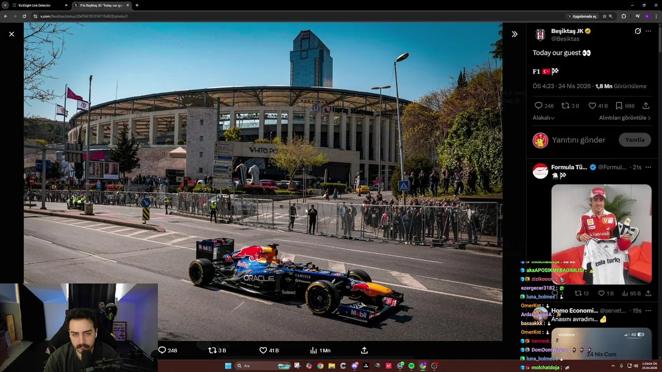
Task: Click the 1,8 Mn Görüntüleme view count
Action: coord(621,86)
